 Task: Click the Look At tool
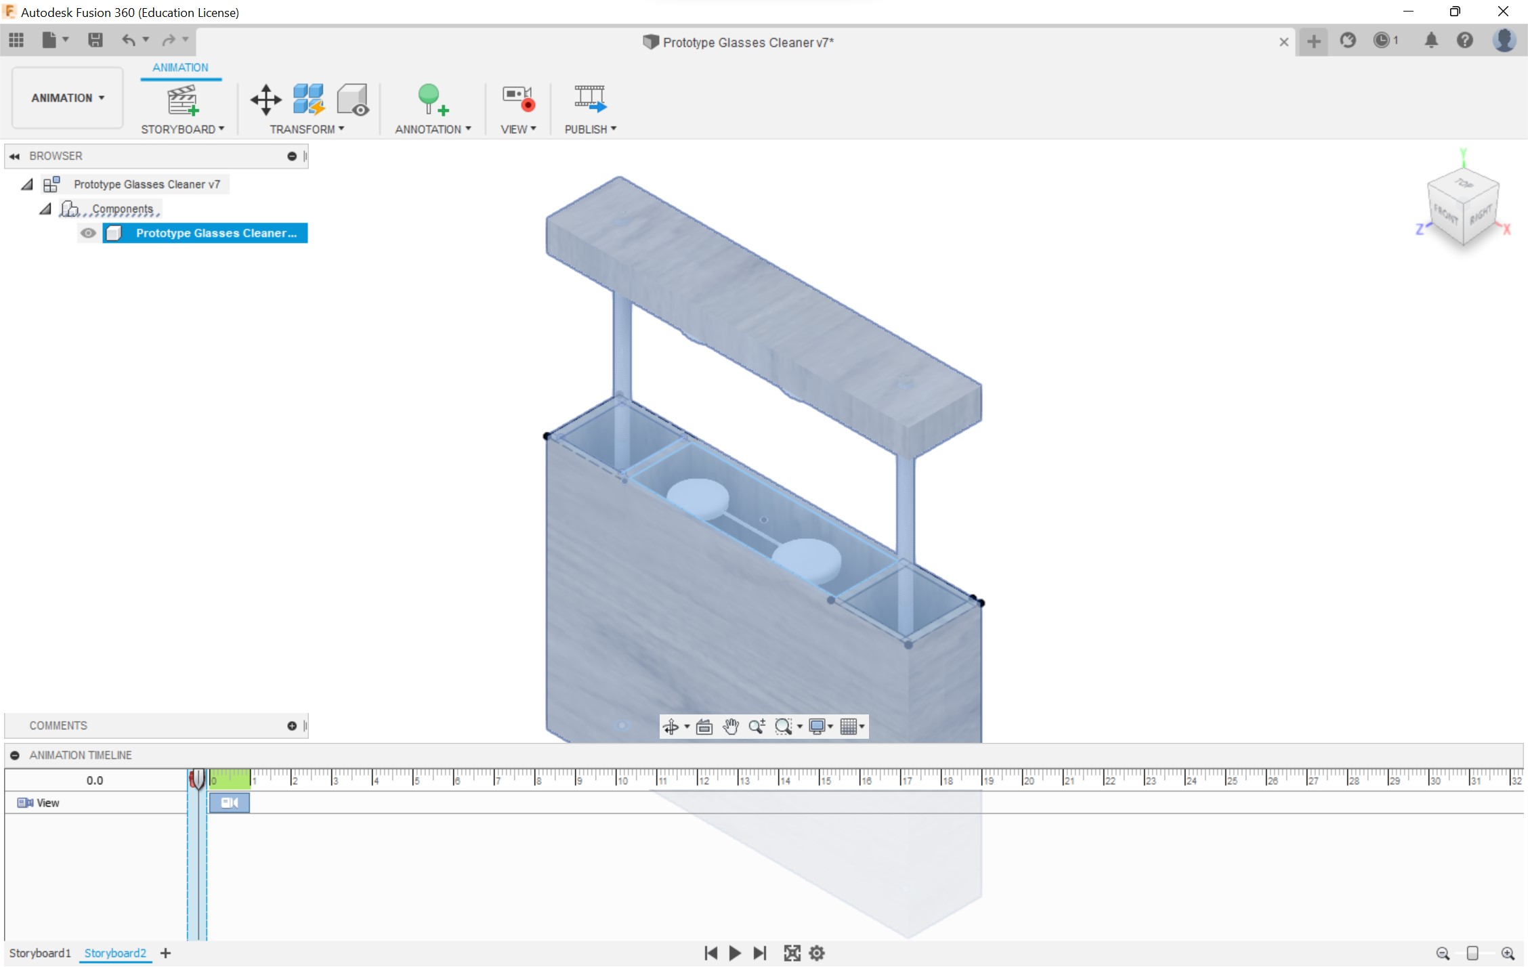click(704, 727)
